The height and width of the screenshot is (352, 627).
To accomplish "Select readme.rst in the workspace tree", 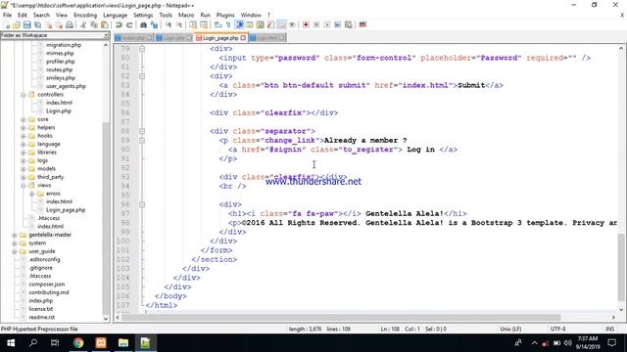I will coord(41,317).
